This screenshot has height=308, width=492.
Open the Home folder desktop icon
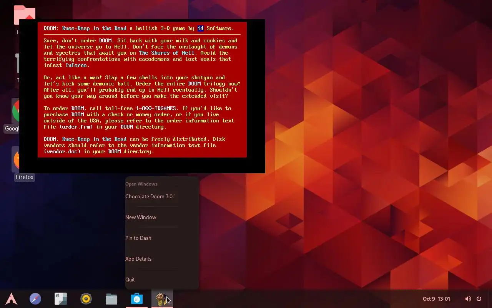tap(25, 15)
